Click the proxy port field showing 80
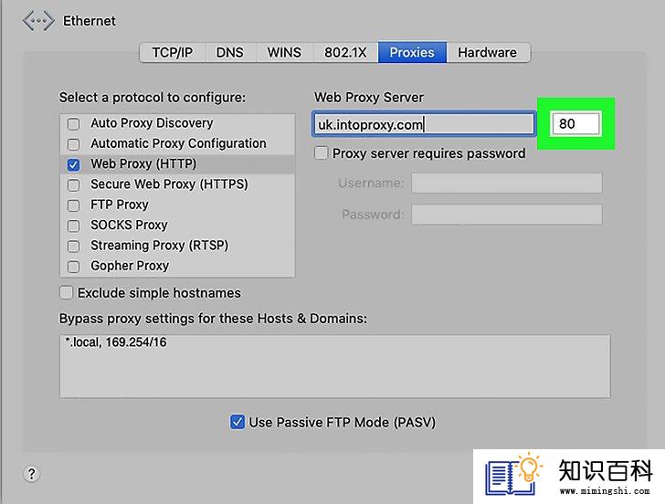This screenshot has width=665, height=504. tap(575, 124)
